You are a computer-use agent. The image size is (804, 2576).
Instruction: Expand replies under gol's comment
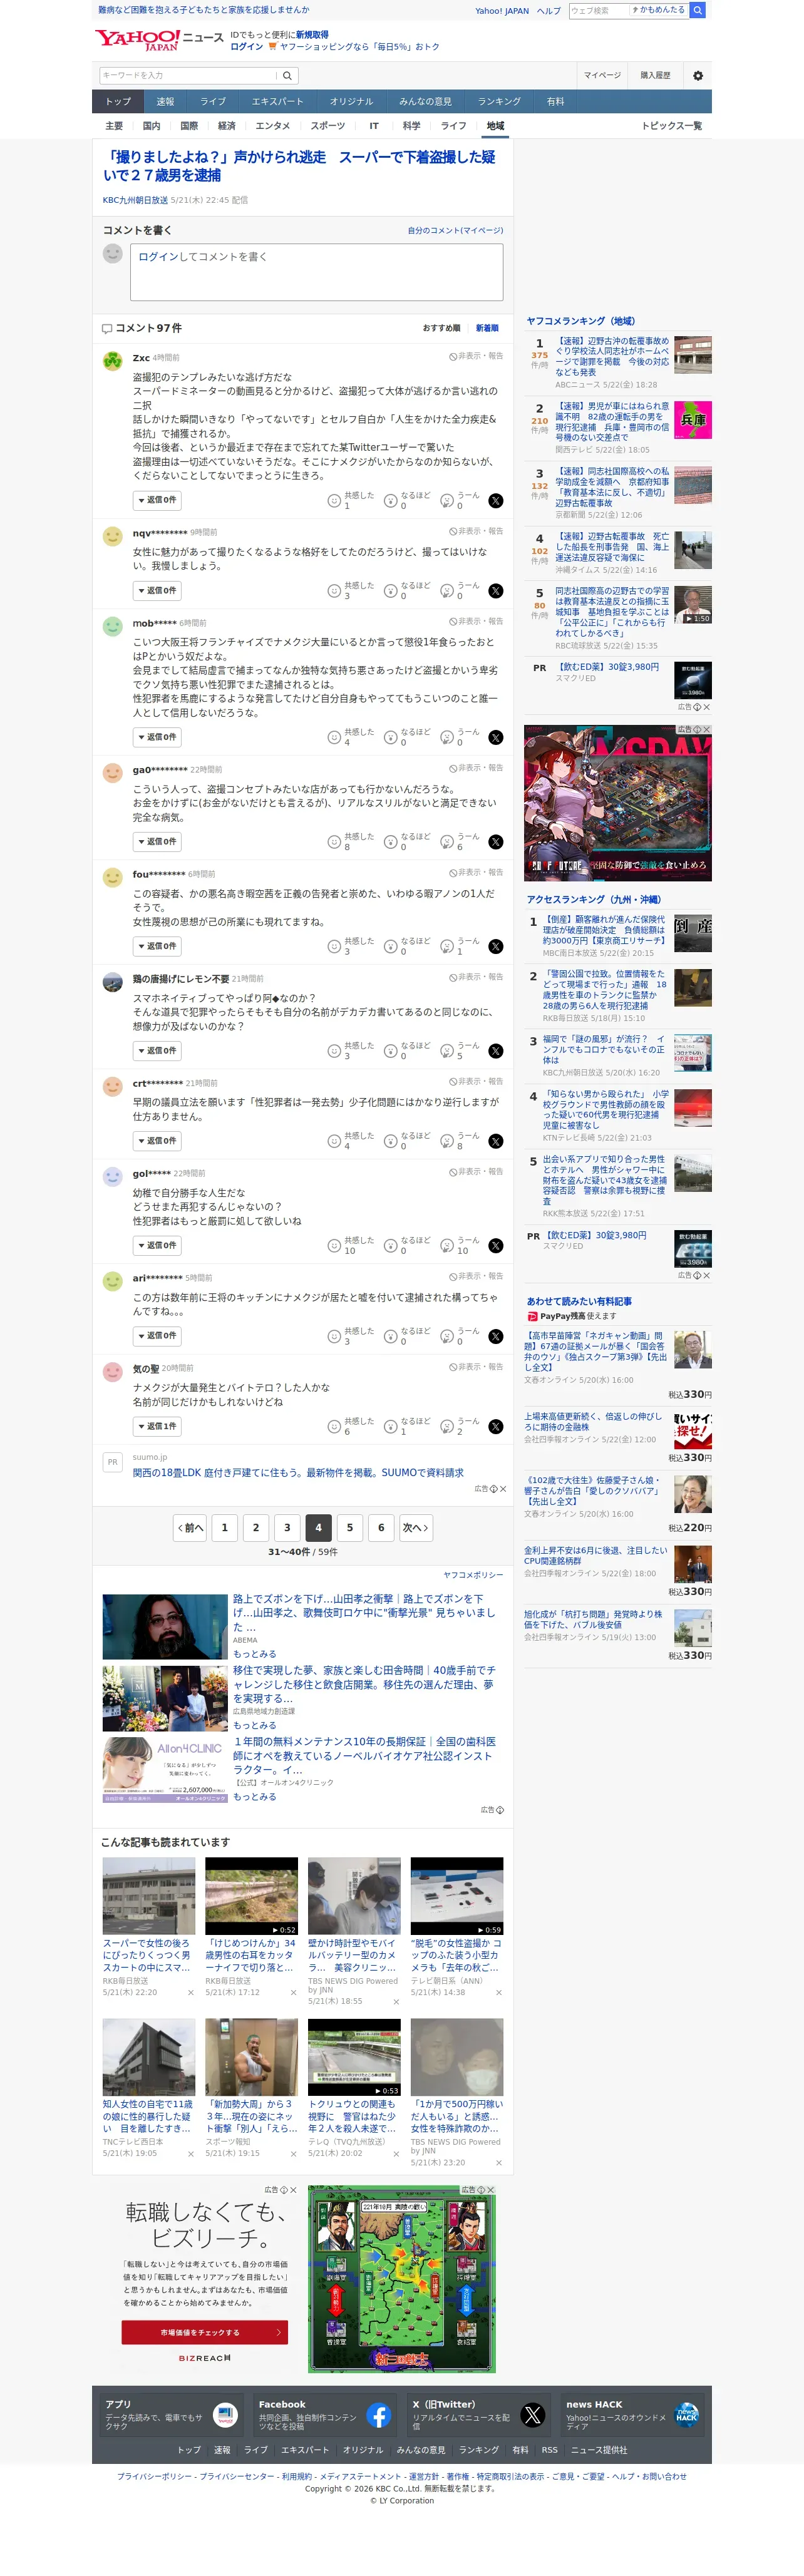click(157, 1245)
